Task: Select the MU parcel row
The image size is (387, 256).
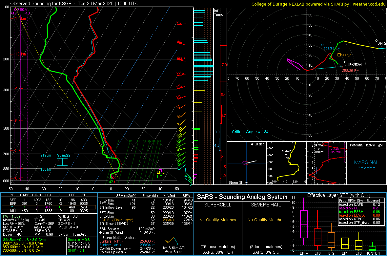Action: point(48,211)
